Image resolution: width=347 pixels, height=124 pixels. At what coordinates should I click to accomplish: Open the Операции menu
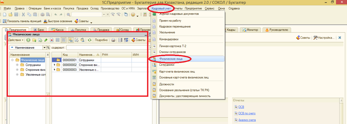[x=35, y=8]
